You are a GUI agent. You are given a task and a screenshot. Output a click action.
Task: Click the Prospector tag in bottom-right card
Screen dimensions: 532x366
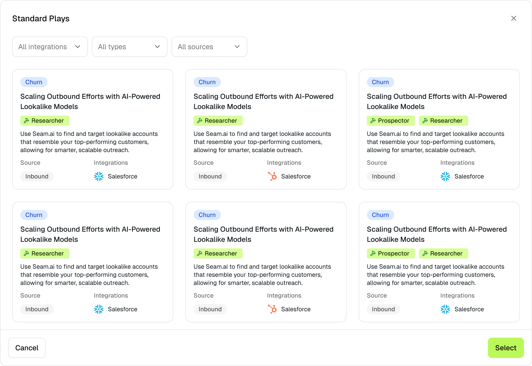click(x=391, y=253)
